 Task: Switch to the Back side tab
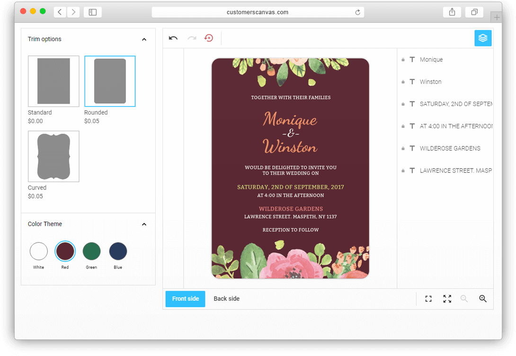(226, 299)
